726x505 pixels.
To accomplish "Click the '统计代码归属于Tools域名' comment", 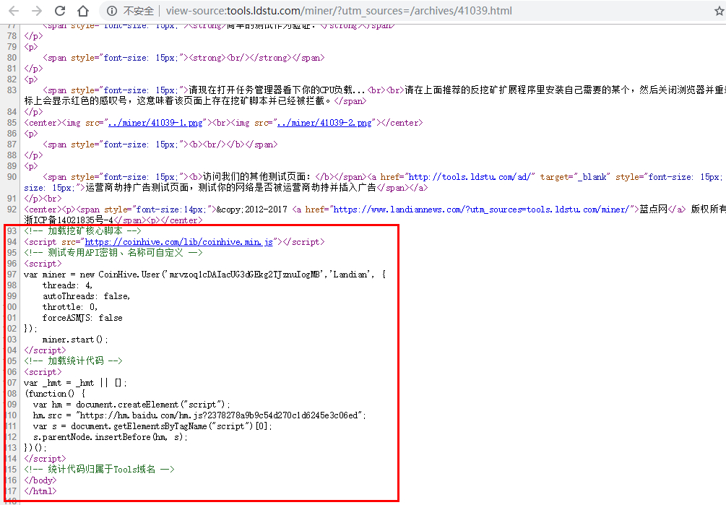I will [x=99, y=470].
